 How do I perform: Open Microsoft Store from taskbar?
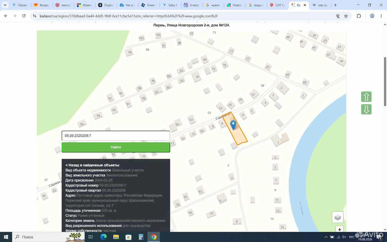pyautogui.click(x=128, y=237)
